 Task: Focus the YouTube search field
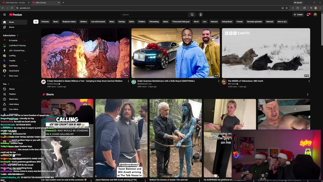click(x=154, y=15)
